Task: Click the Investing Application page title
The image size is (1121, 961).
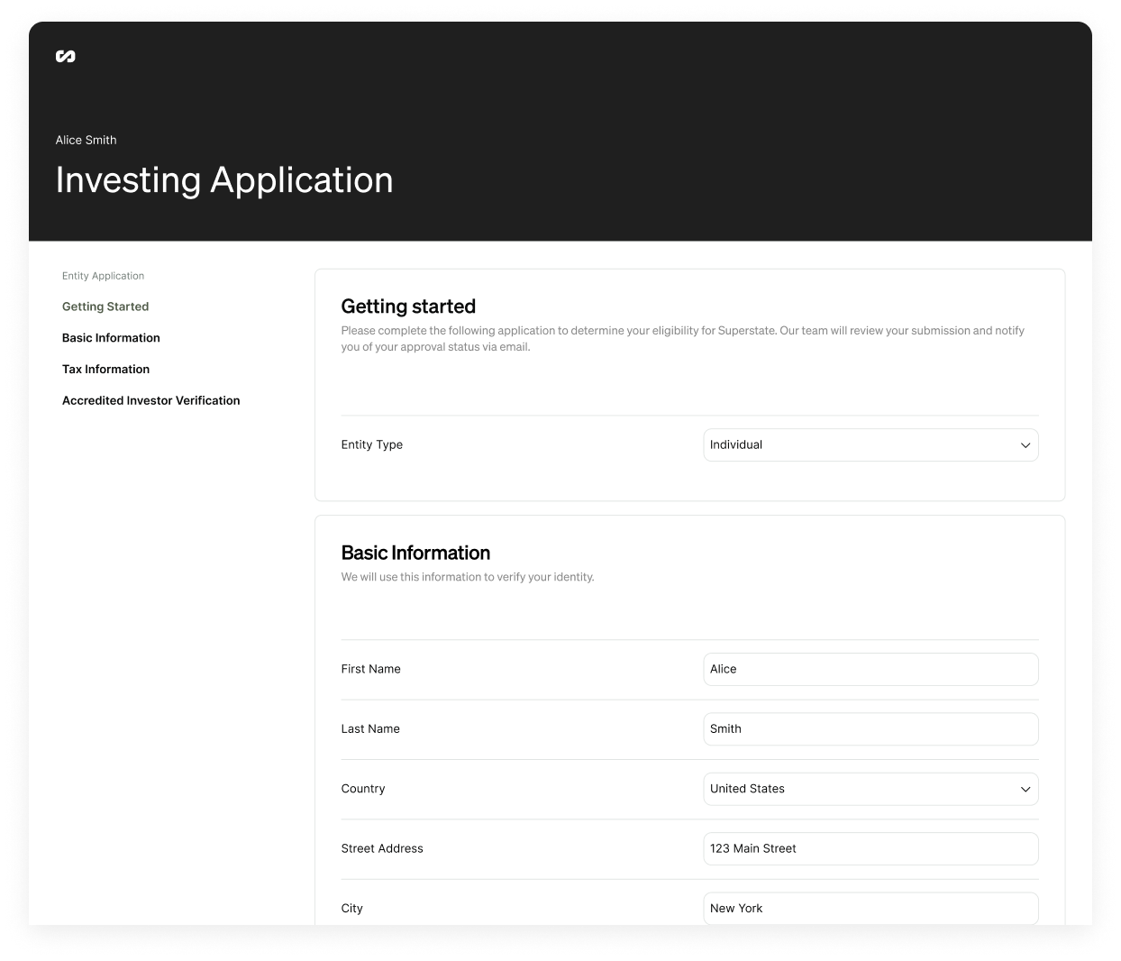Action: coord(224,180)
